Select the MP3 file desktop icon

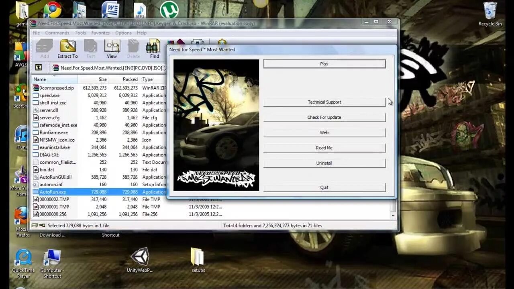point(139,11)
